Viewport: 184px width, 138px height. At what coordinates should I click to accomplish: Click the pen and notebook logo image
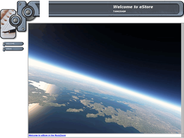click(x=8, y=24)
